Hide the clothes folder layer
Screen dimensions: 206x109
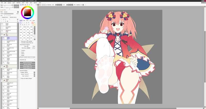point(2,80)
